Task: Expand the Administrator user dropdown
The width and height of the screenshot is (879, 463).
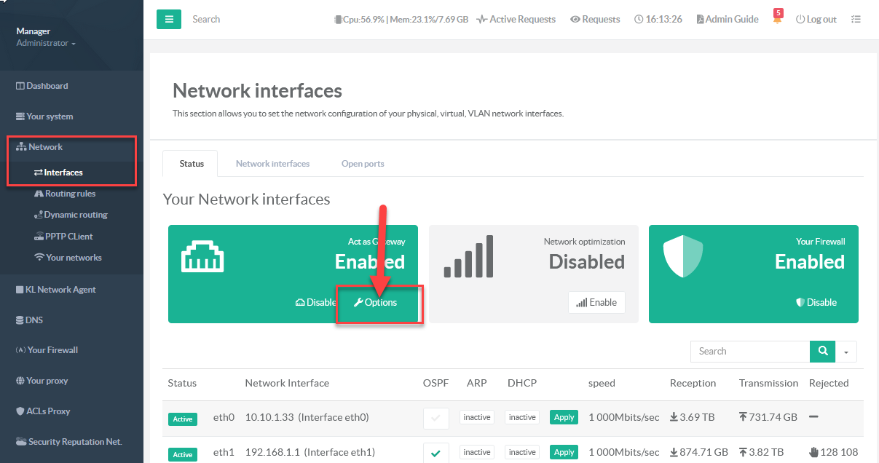Action: [45, 44]
